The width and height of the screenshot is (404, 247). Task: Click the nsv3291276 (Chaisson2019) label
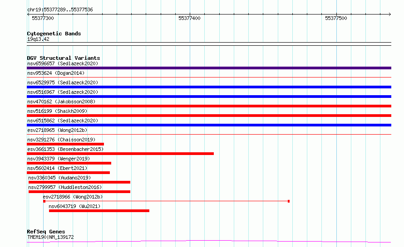(x=61, y=140)
